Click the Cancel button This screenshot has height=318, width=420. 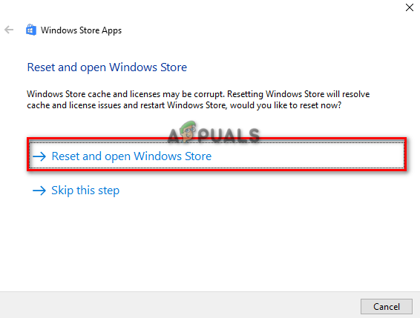coord(387,306)
